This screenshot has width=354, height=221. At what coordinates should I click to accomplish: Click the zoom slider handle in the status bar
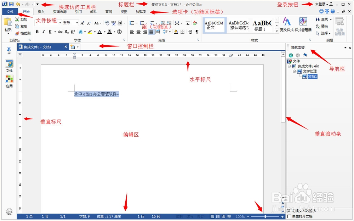[265, 216]
